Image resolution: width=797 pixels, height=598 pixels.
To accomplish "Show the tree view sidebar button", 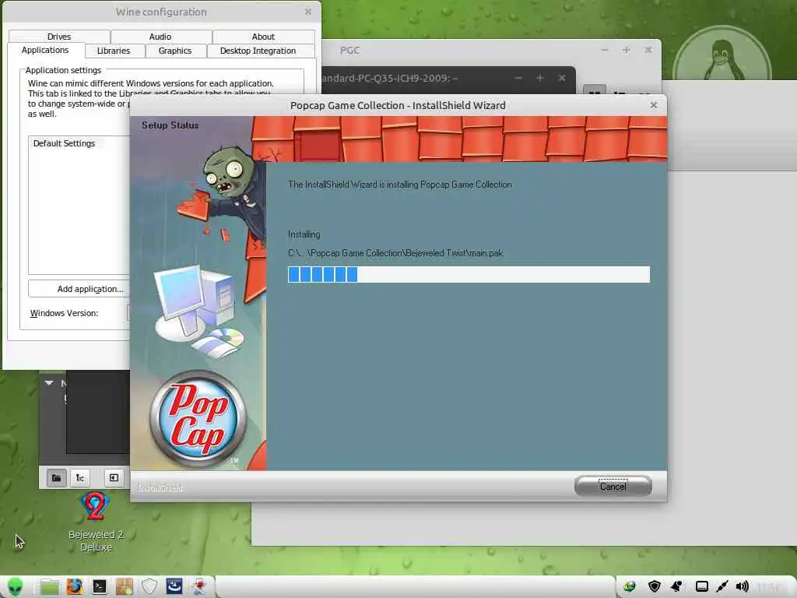I will tap(80, 477).
